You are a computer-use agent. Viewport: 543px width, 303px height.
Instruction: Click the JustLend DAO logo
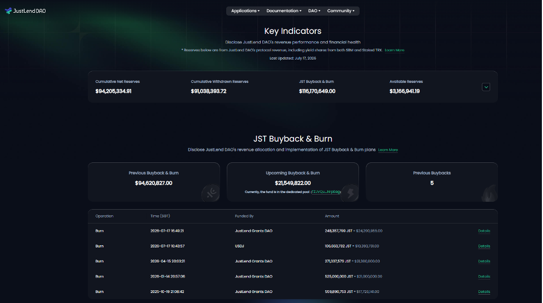click(25, 11)
